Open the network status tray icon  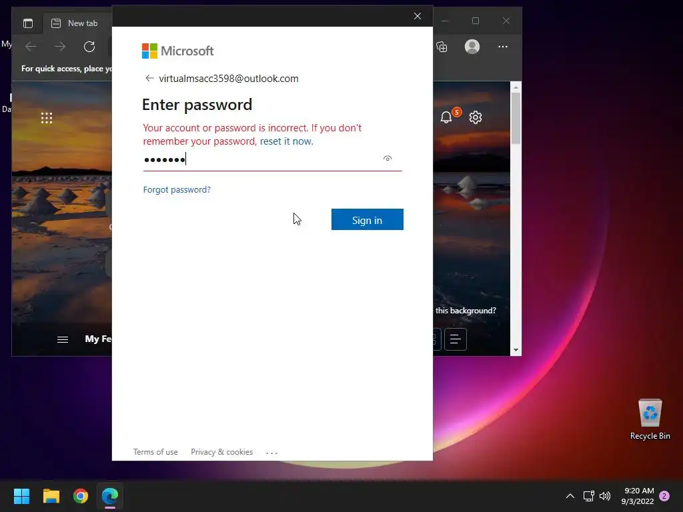pyautogui.click(x=588, y=496)
